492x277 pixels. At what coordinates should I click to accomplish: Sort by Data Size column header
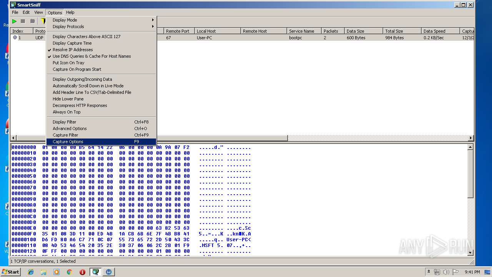tap(364, 31)
